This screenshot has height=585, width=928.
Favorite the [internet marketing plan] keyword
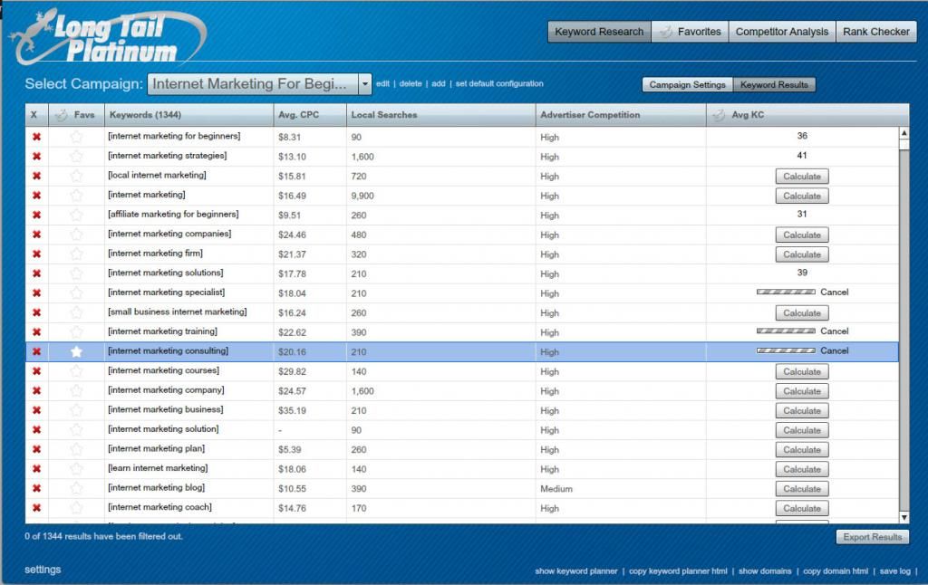(76, 449)
